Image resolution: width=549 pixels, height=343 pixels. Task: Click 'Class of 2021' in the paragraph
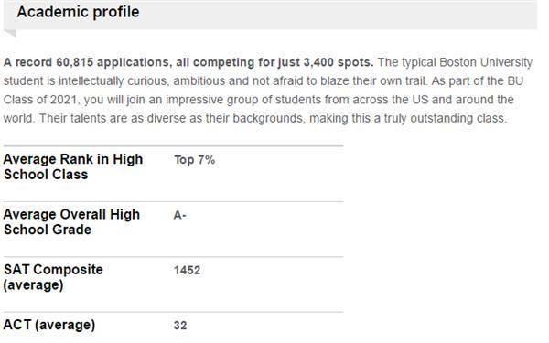tap(40, 100)
